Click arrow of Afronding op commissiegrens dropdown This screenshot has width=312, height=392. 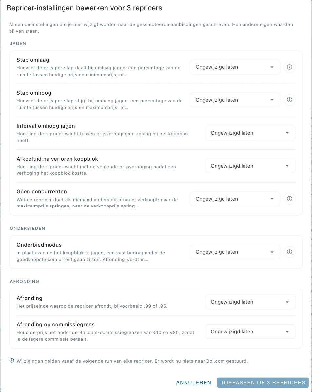pos(287,332)
